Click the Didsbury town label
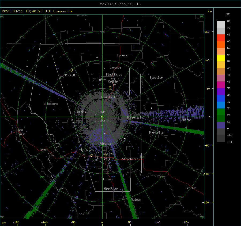Screen dimensions: 241x226 pos(101,120)
